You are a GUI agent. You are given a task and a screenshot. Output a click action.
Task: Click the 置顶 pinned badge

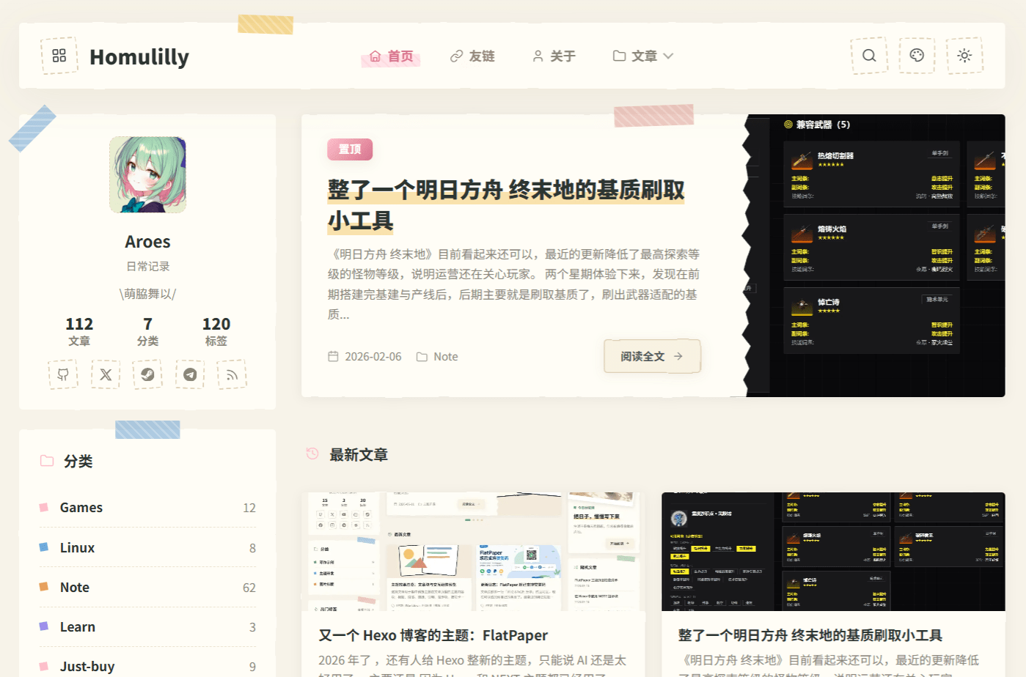click(350, 149)
